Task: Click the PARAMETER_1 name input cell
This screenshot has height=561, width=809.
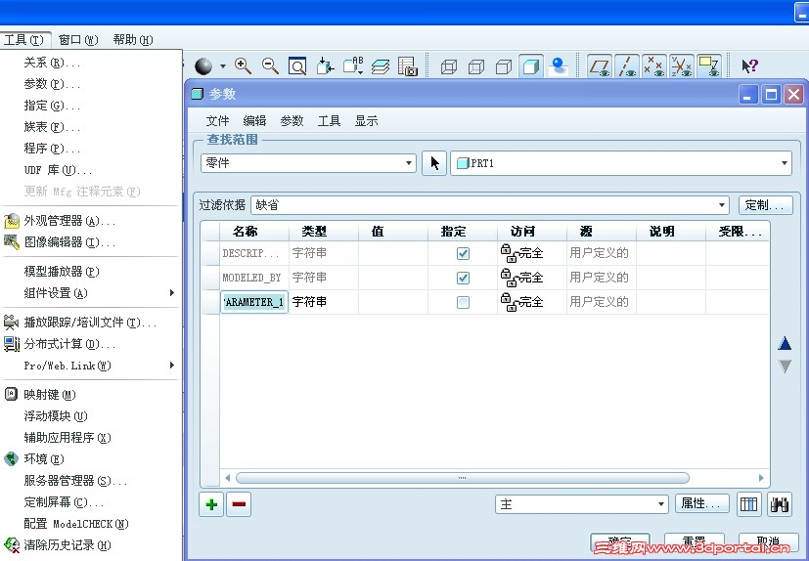Action: tap(254, 302)
